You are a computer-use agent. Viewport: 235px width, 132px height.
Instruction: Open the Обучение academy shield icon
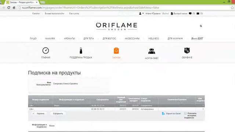pos(187,51)
